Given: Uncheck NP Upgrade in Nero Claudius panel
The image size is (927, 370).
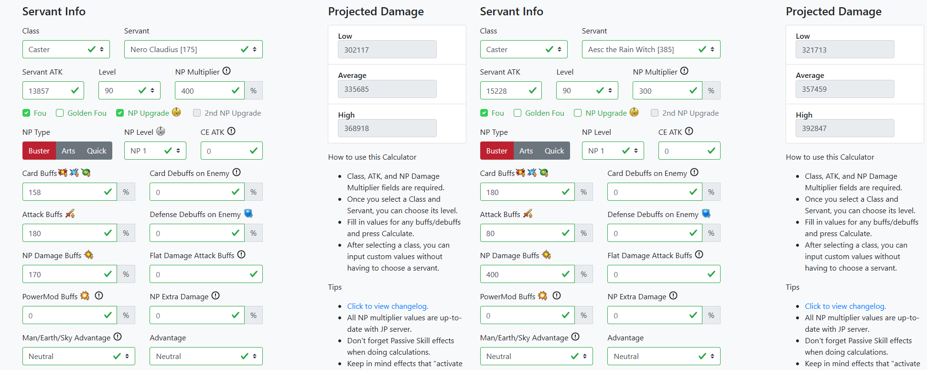Looking at the screenshot, I should (x=120, y=113).
